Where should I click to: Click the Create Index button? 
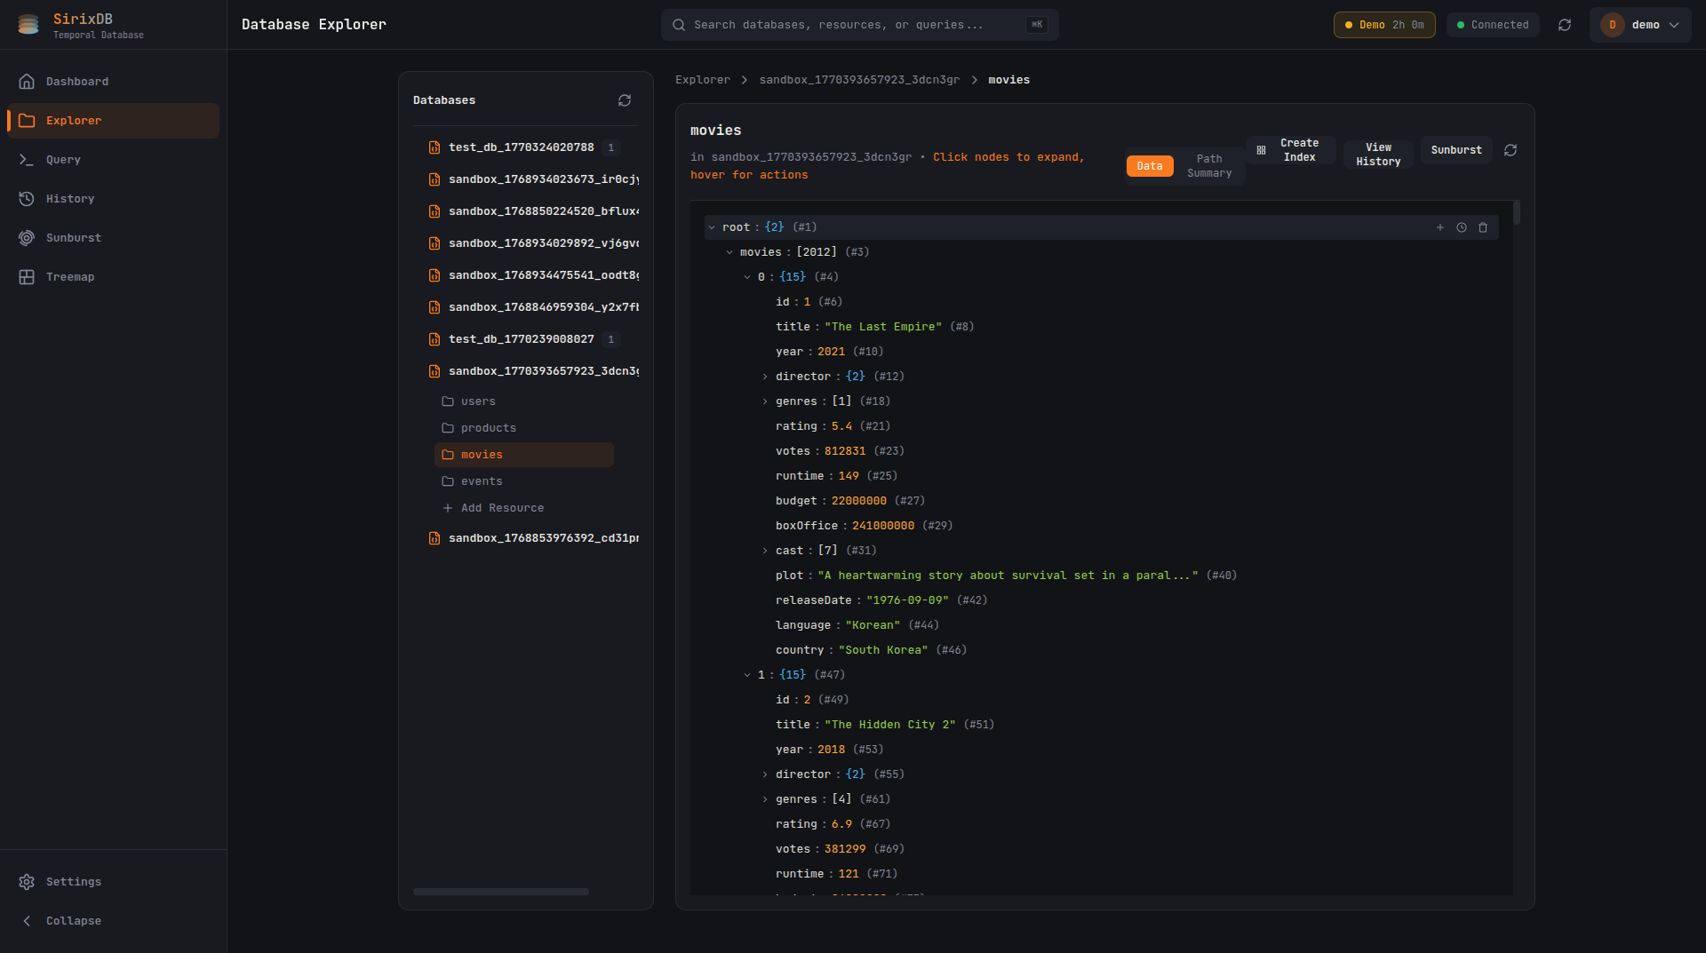(x=1298, y=149)
